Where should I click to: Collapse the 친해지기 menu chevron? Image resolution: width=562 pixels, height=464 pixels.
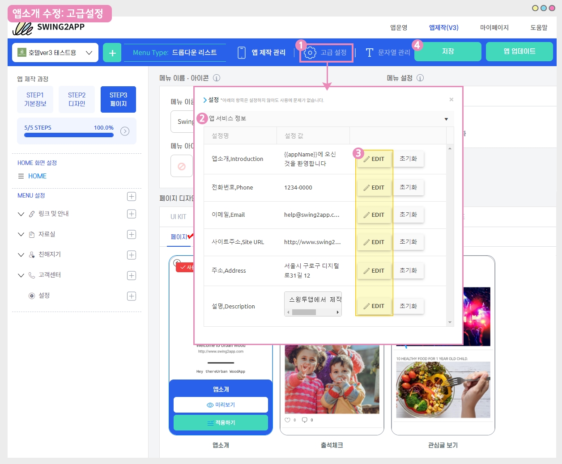(21, 255)
